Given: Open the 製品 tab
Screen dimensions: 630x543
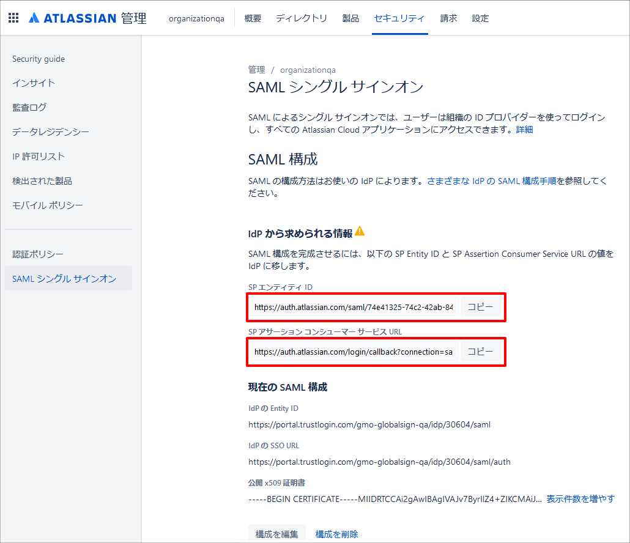Looking at the screenshot, I should [350, 18].
